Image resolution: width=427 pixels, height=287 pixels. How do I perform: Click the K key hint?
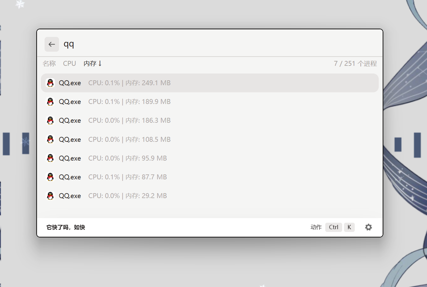pyautogui.click(x=349, y=227)
